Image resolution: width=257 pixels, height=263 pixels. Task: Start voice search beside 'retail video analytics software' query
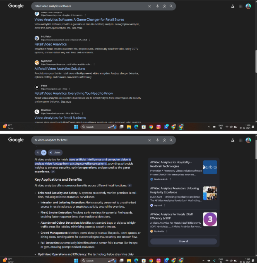tap(157, 6)
